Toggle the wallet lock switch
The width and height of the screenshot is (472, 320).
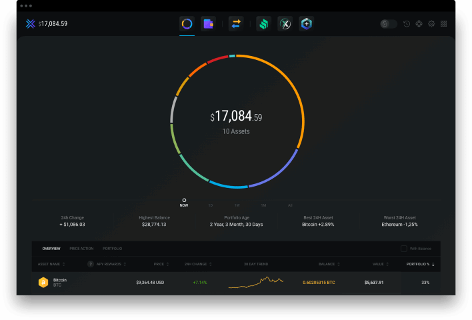(x=388, y=24)
